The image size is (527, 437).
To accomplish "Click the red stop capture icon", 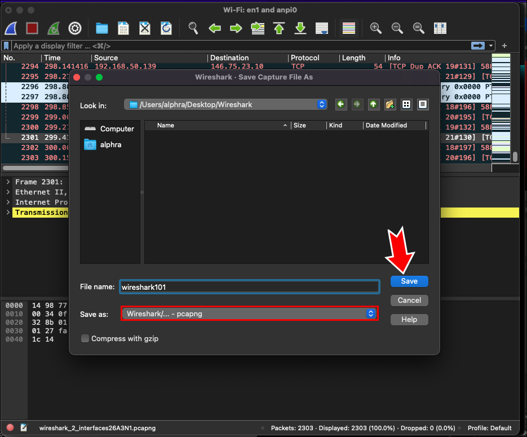I will [x=32, y=28].
